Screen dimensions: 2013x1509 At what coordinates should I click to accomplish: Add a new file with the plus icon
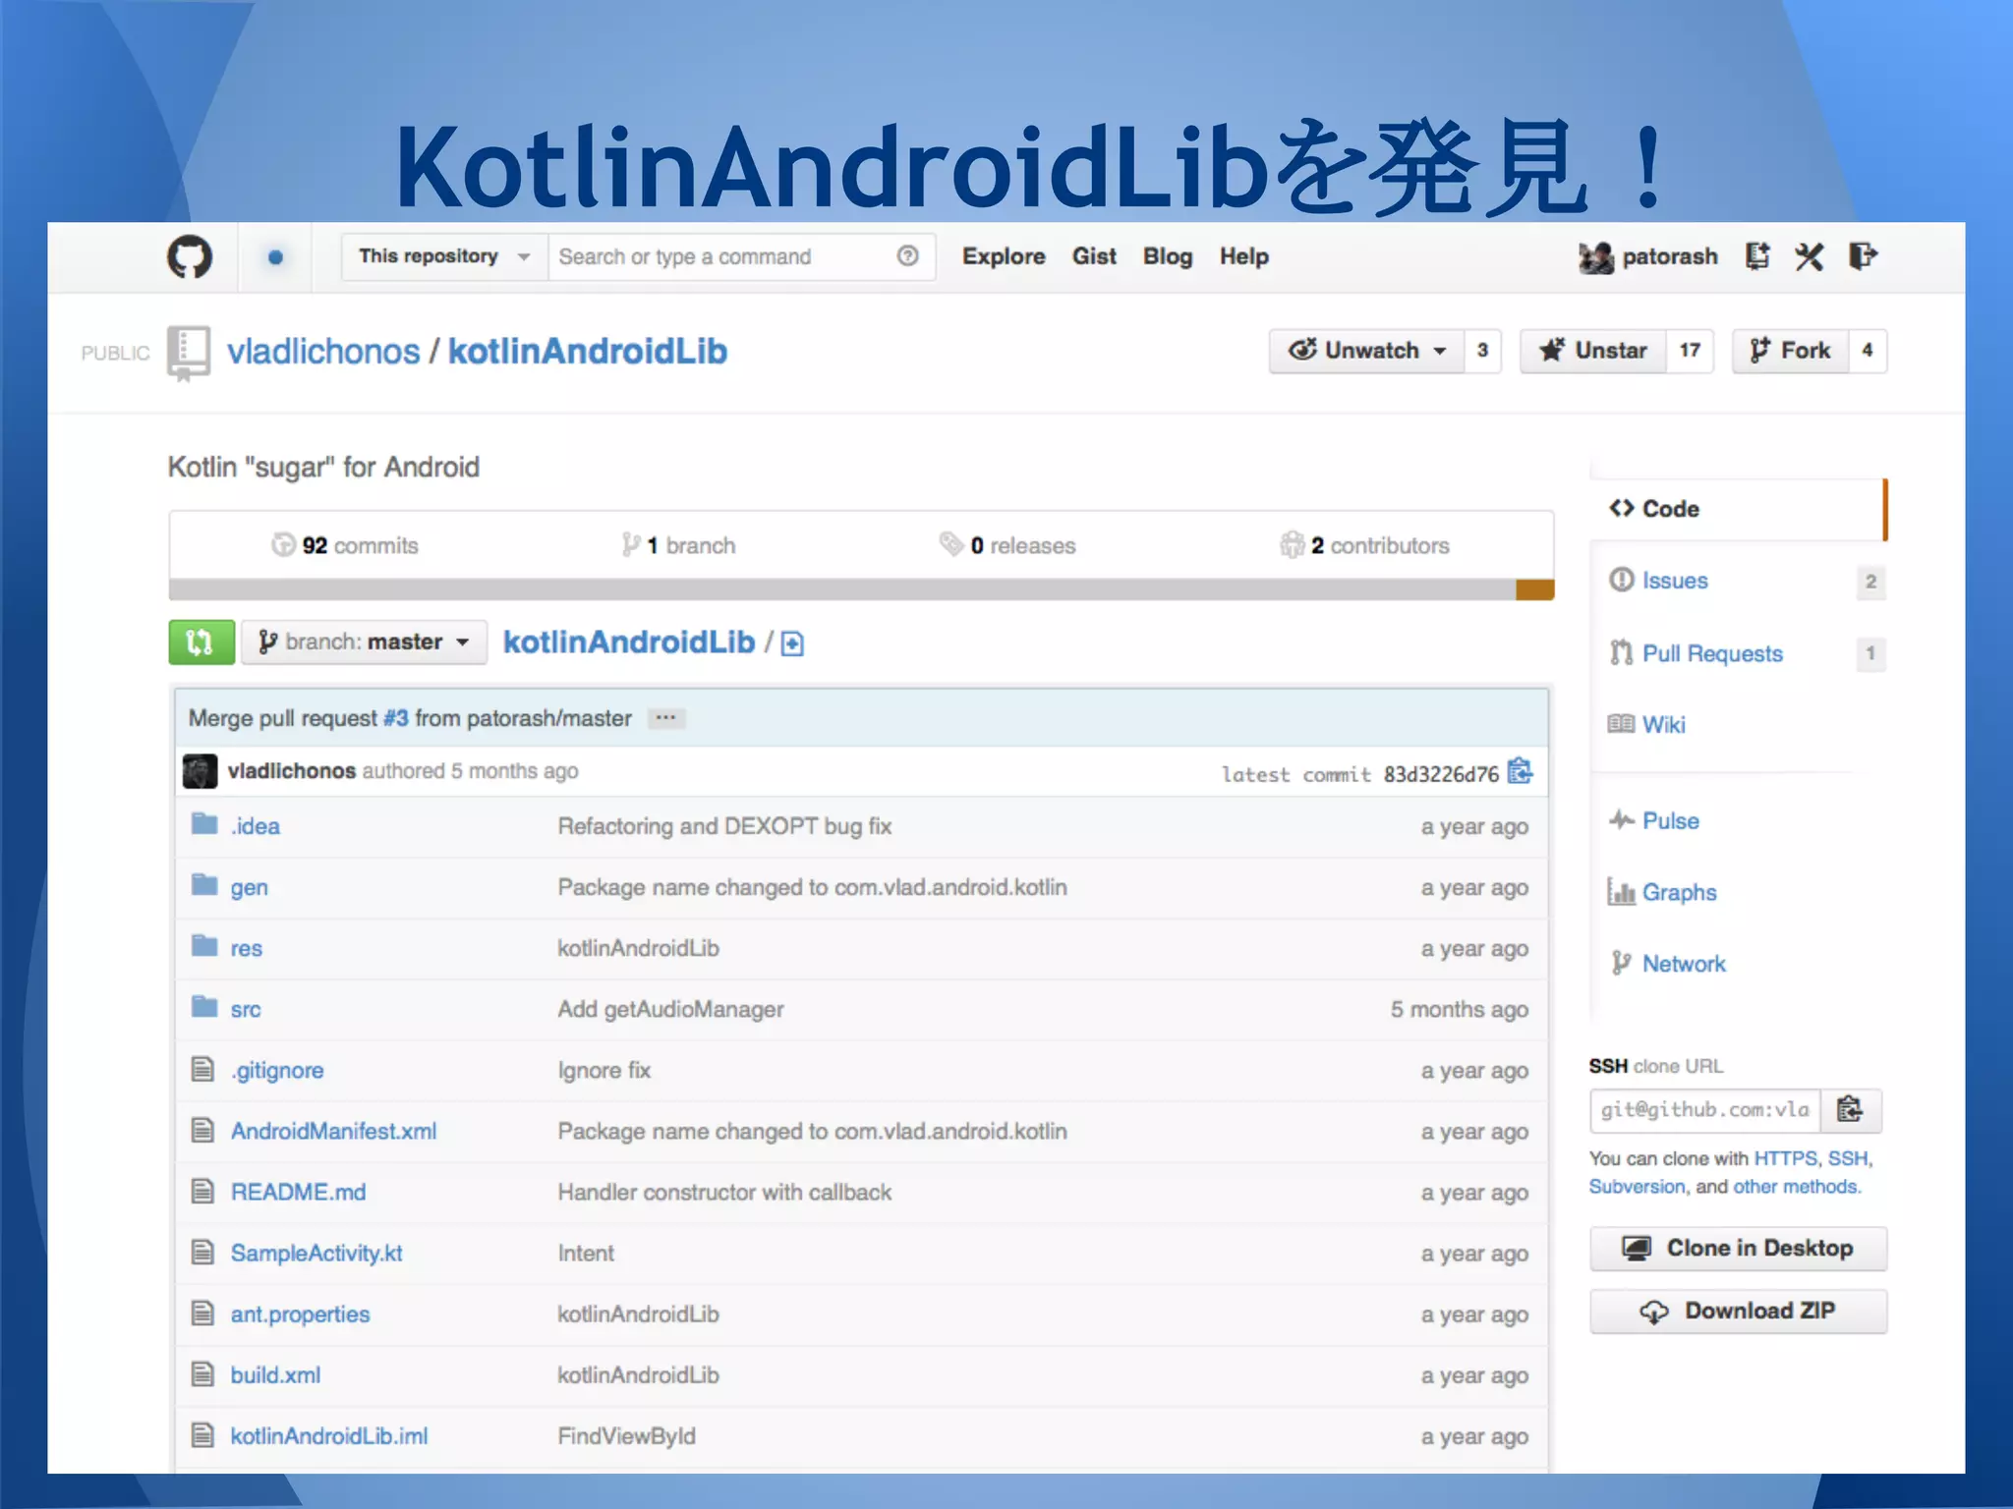(x=792, y=644)
